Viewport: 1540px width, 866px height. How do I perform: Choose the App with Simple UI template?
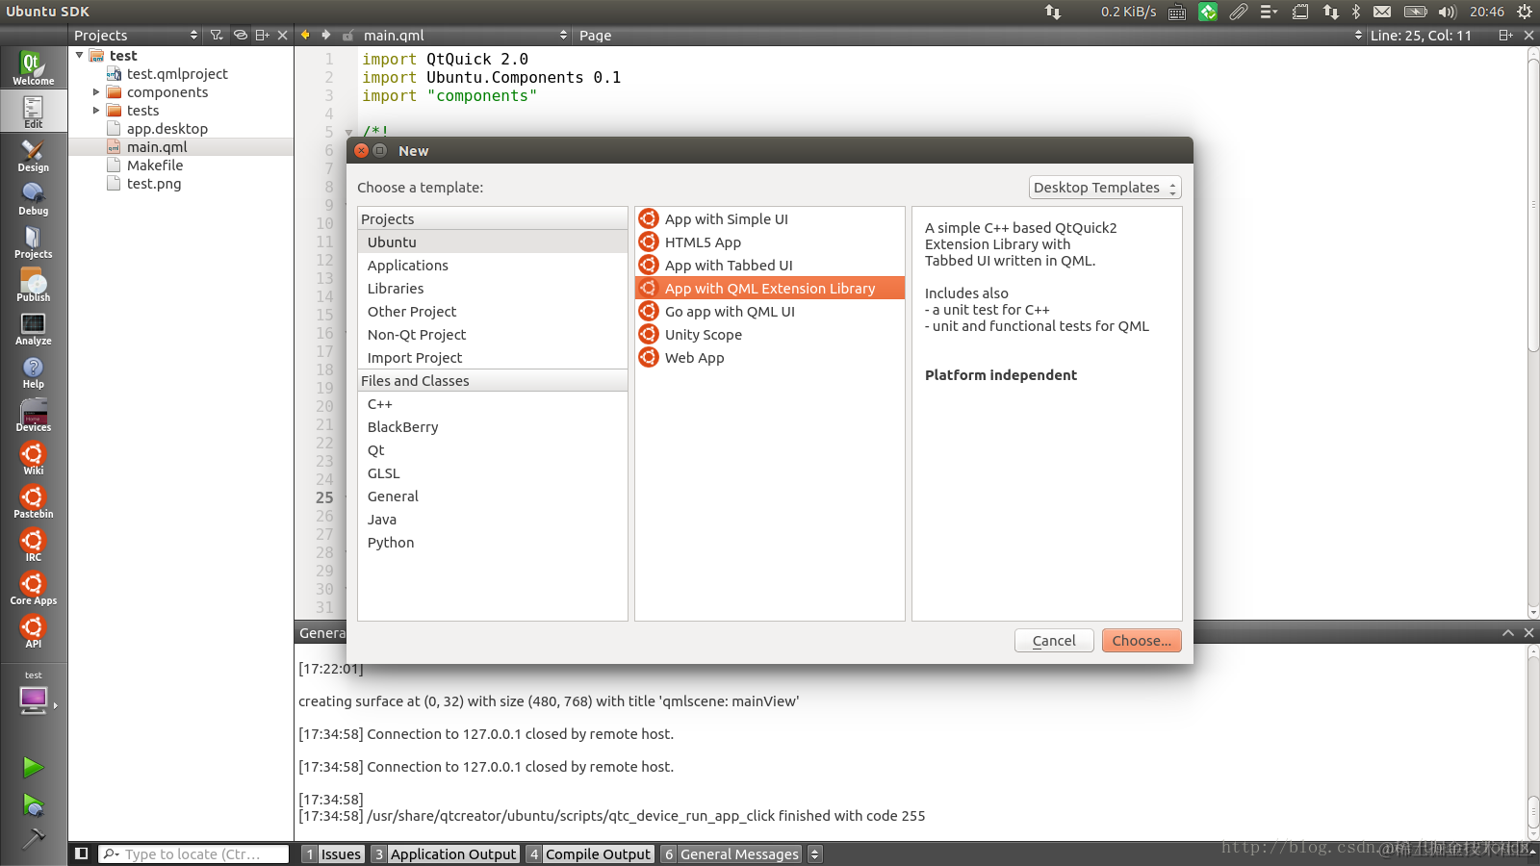[770, 219]
